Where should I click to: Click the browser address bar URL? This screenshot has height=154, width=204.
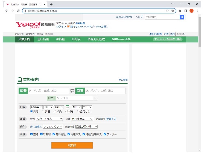tap(43, 11)
